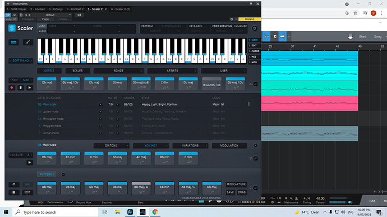Select the guitar view icon
The width and height of the screenshot is (387, 217).
(27, 42)
